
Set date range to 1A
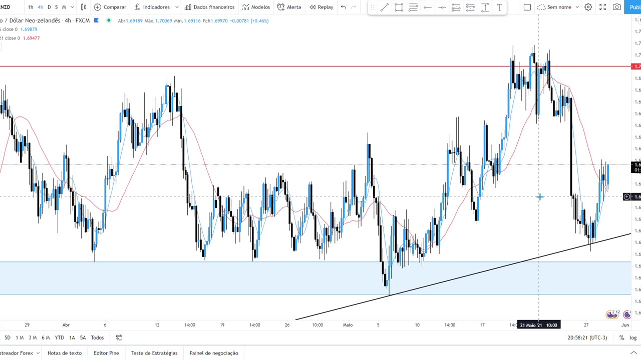click(x=72, y=337)
